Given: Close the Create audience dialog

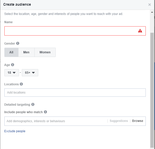Looking at the screenshot, I should pyautogui.click(x=150, y=5).
